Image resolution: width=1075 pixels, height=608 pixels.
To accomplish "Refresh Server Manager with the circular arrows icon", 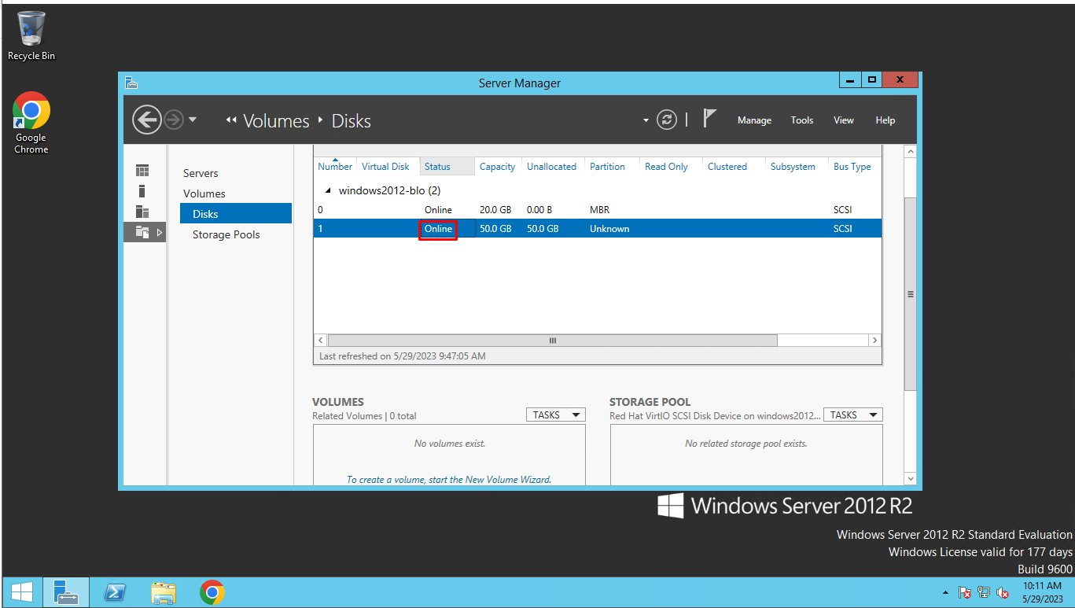I will 667,120.
